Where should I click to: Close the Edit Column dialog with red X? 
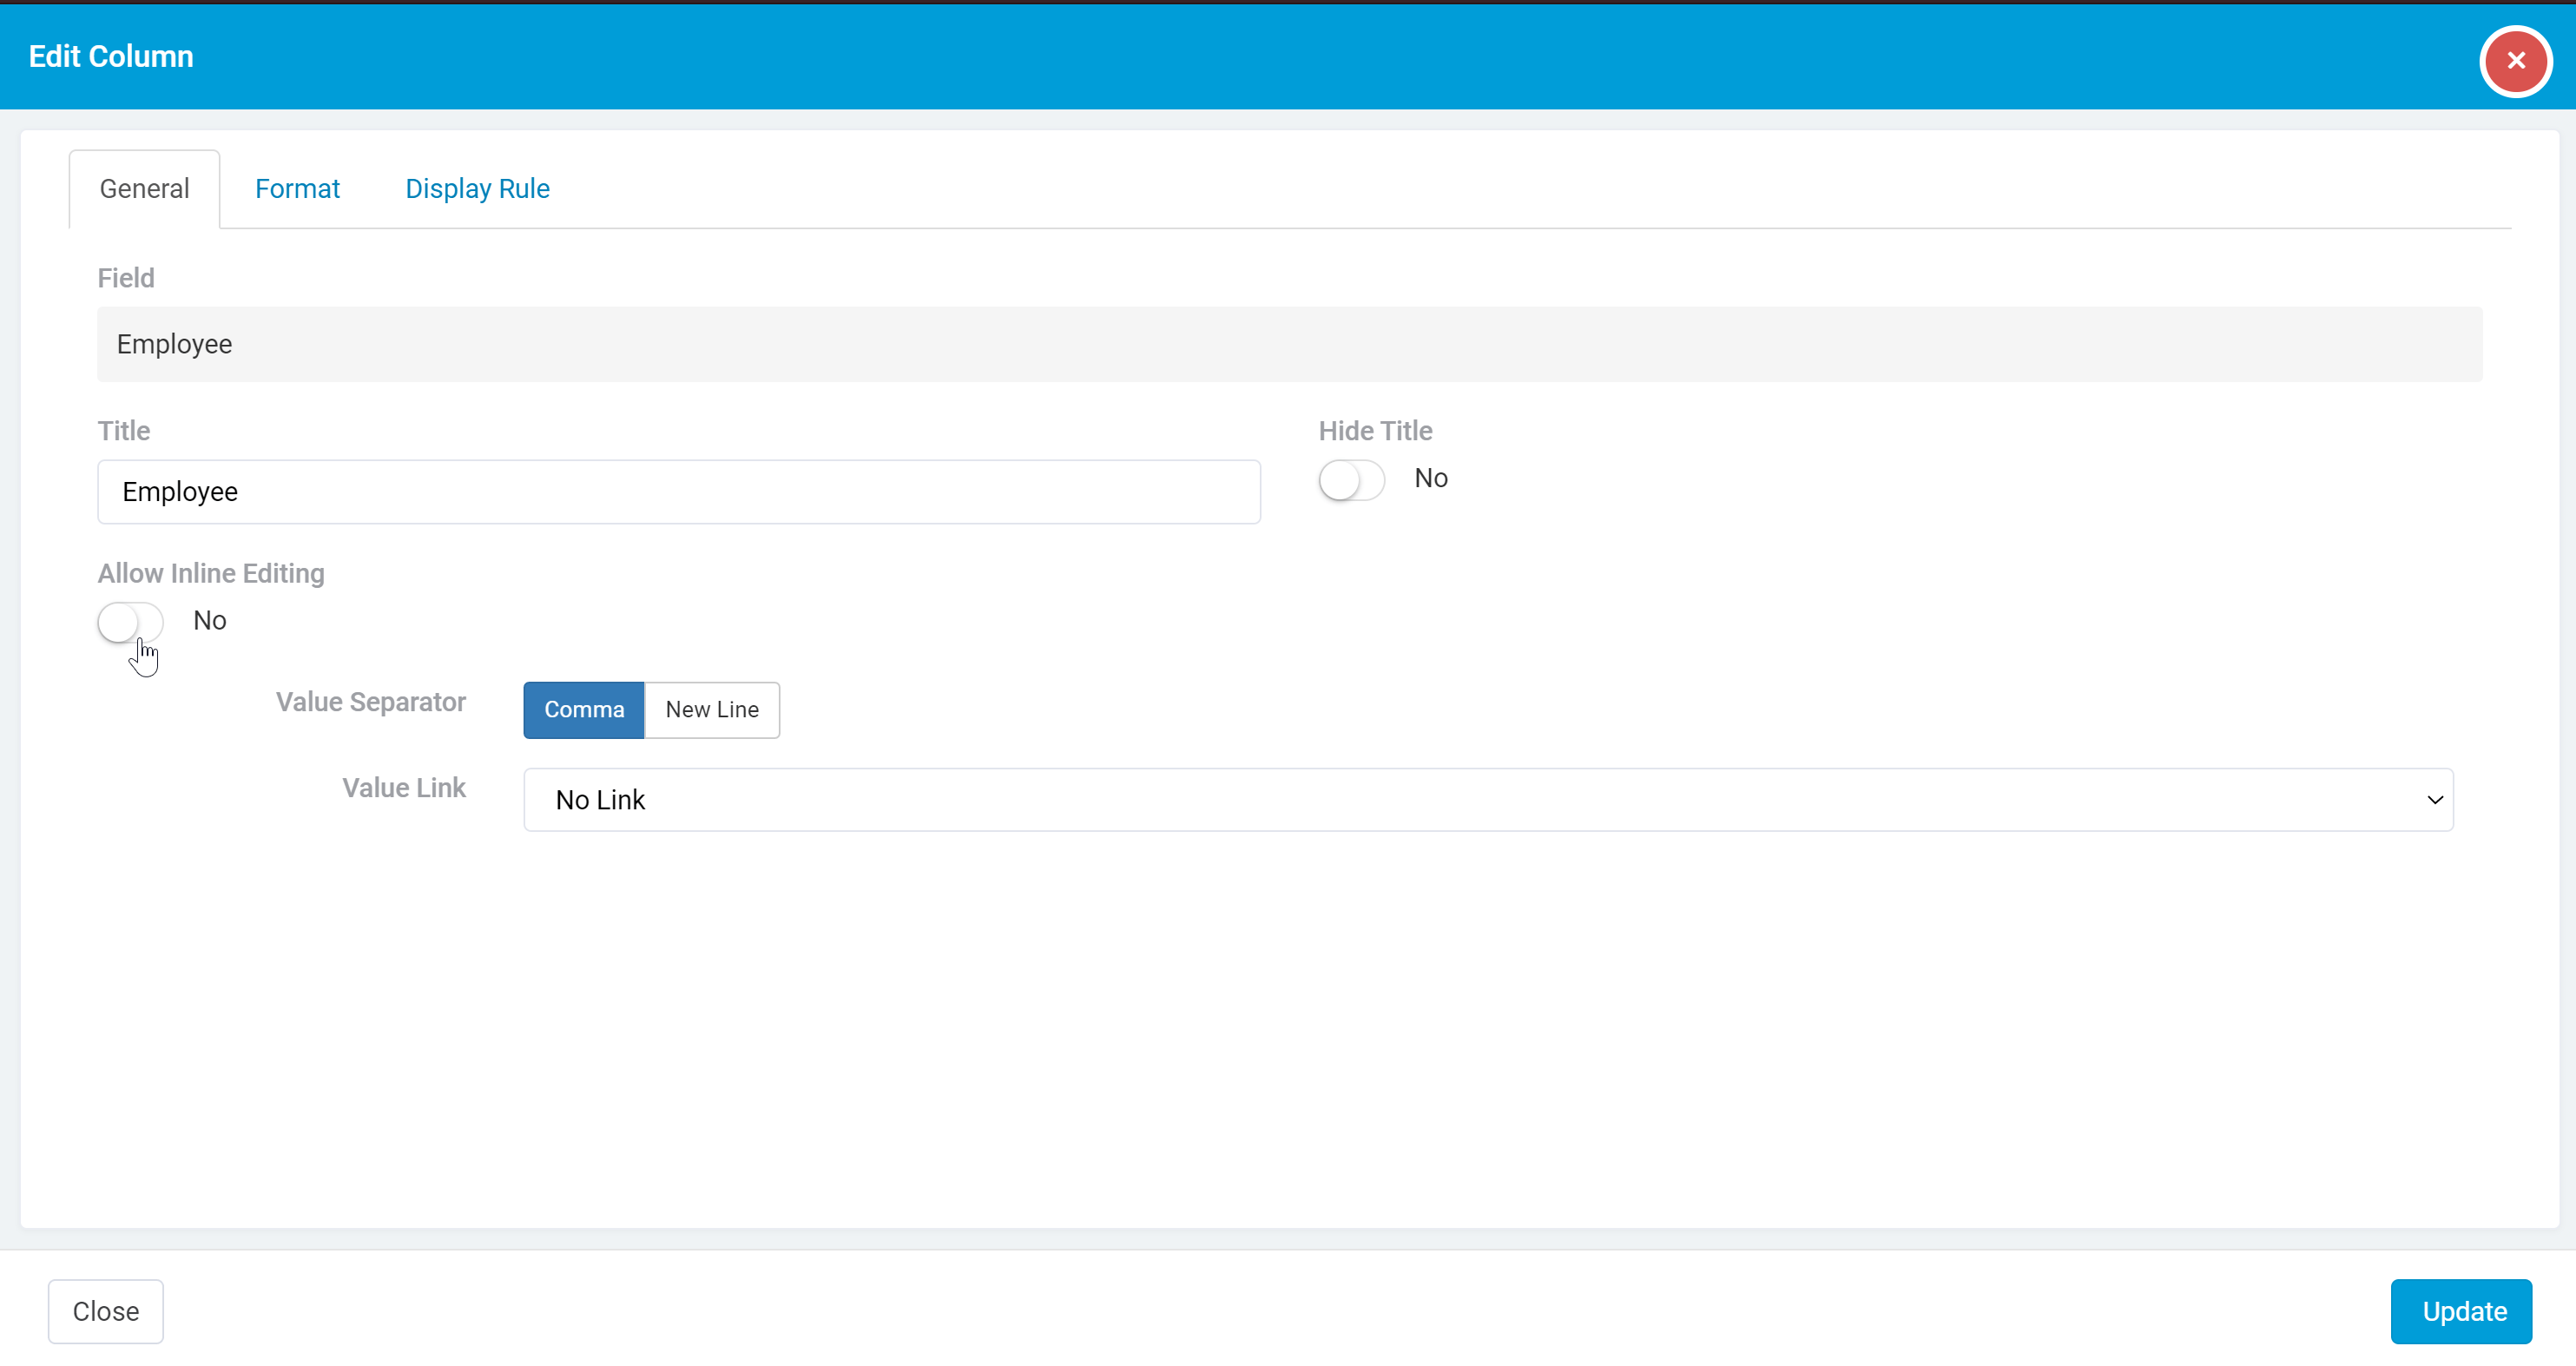pyautogui.click(x=2515, y=61)
